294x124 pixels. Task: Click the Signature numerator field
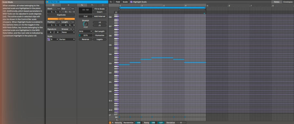(x=50, y=32)
